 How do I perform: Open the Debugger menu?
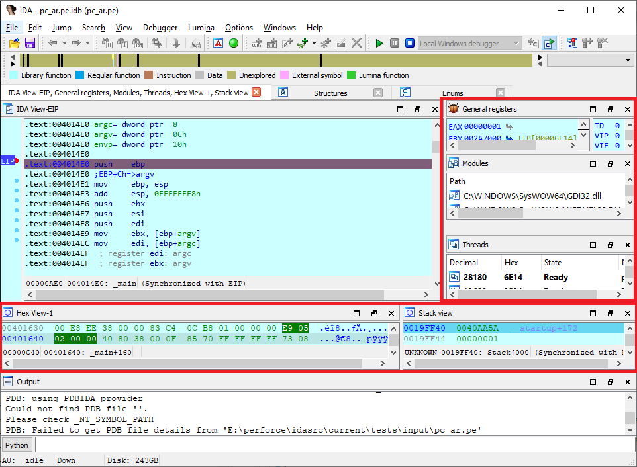tap(160, 28)
